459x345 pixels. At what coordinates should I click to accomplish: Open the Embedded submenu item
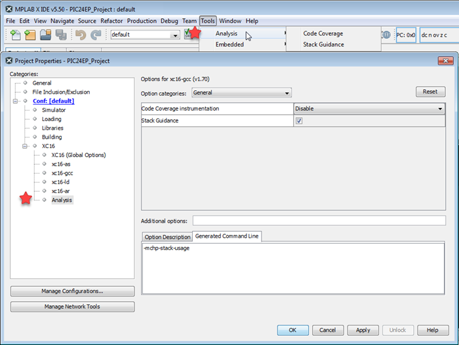[x=229, y=45]
